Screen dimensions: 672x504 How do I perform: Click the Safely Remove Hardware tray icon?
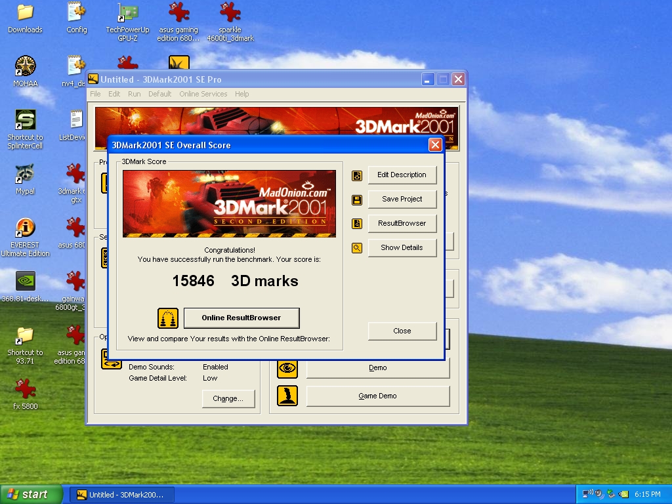pos(611,494)
